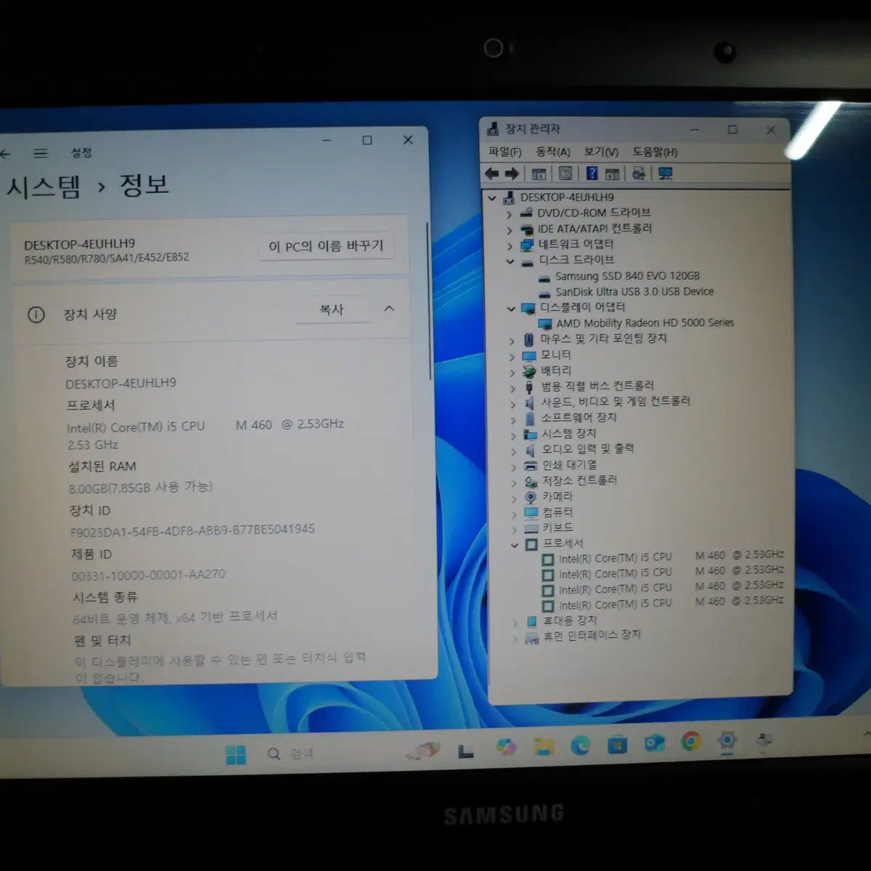Expand the IDE ATA/ATAPI 컨트롤러 node
Screen dimensions: 871x871
pos(510,229)
